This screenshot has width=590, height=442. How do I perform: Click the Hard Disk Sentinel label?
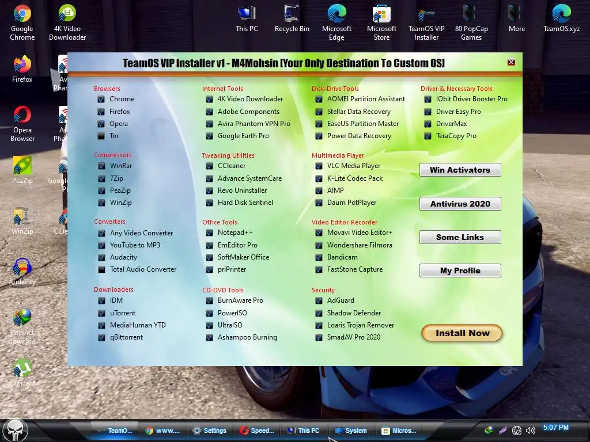pyautogui.click(x=245, y=203)
